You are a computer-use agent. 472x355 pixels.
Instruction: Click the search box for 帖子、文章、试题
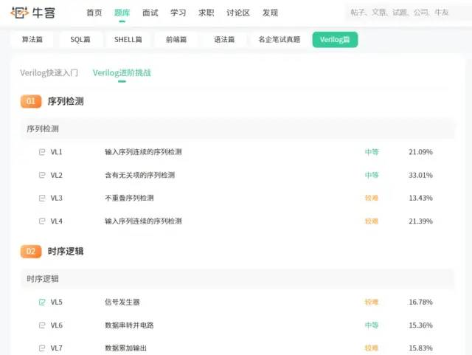408,13
